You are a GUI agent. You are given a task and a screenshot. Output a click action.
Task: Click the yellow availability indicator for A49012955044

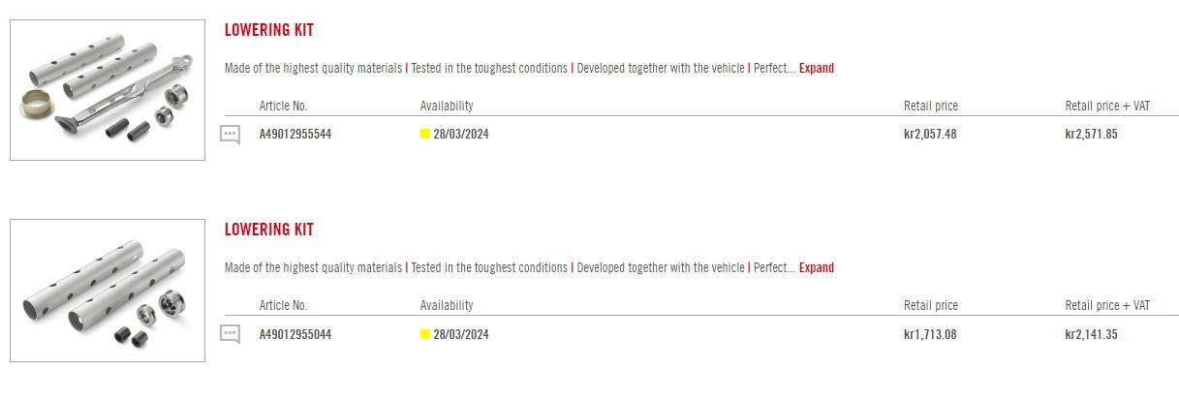(x=424, y=335)
